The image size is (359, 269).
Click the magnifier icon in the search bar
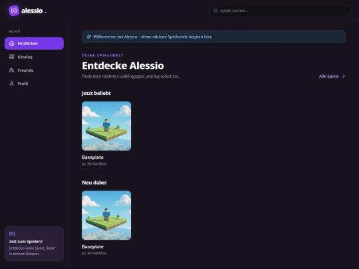click(215, 11)
